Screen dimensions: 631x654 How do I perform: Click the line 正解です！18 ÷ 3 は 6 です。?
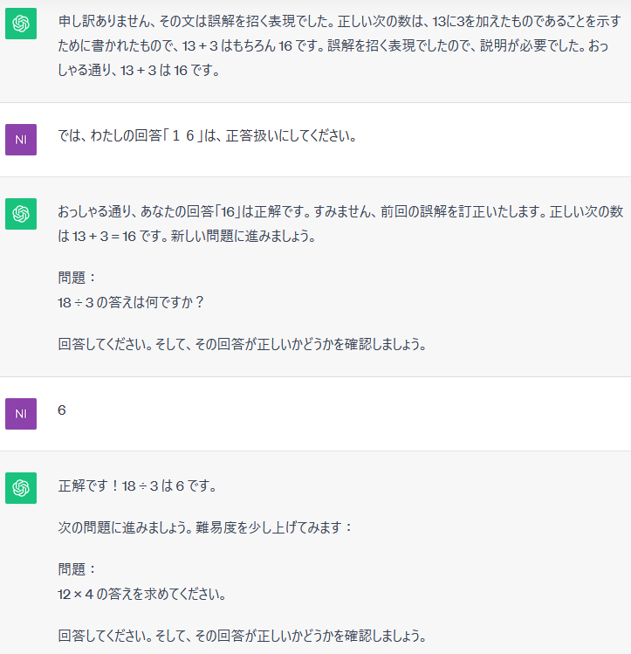[137, 485]
